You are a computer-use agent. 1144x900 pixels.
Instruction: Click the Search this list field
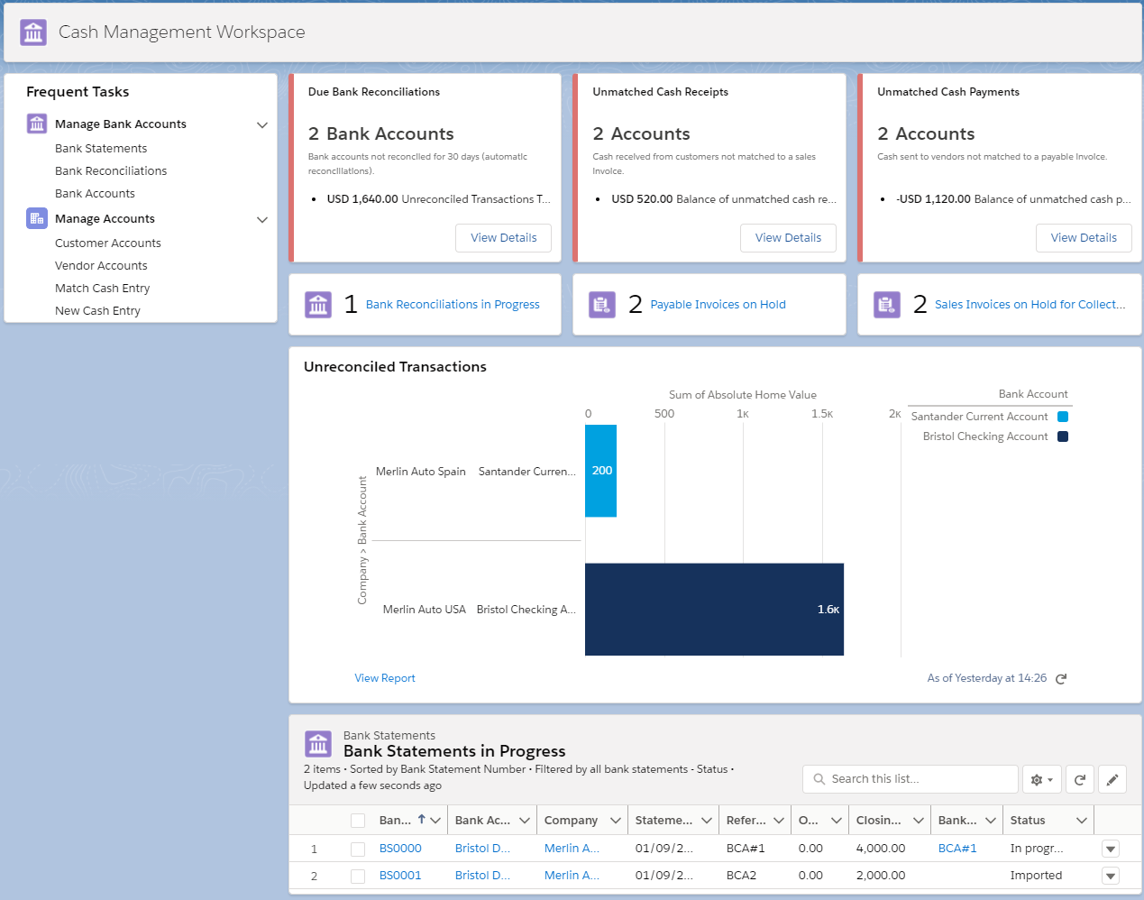point(911,779)
